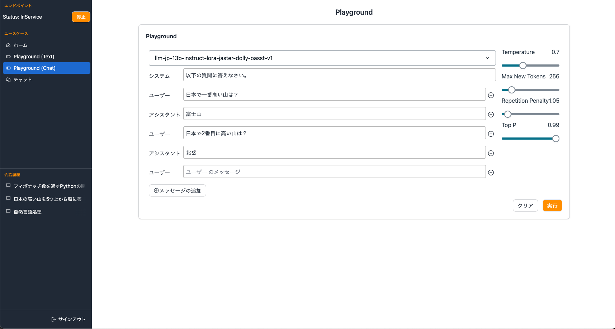Edit the システム prompt field

pyautogui.click(x=339, y=75)
